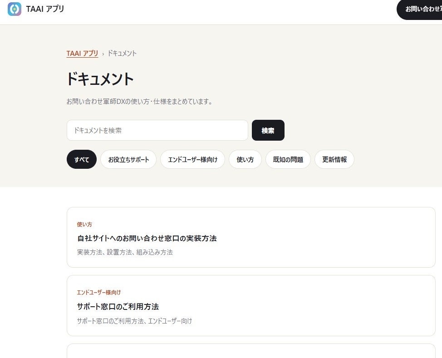This screenshot has height=358, width=442.
Task: Switch to the 更新情報 filter
Action: click(334, 160)
